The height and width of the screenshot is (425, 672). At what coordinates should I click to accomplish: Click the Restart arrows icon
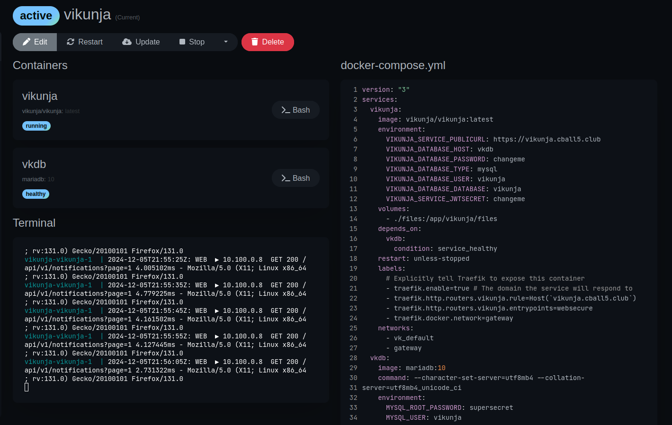point(71,42)
